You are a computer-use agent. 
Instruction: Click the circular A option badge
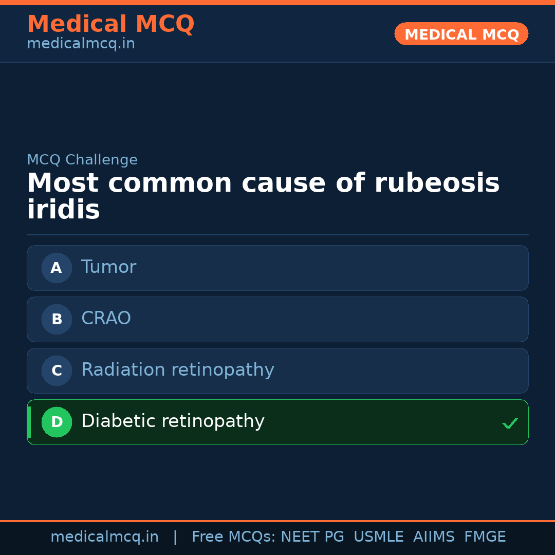57,268
